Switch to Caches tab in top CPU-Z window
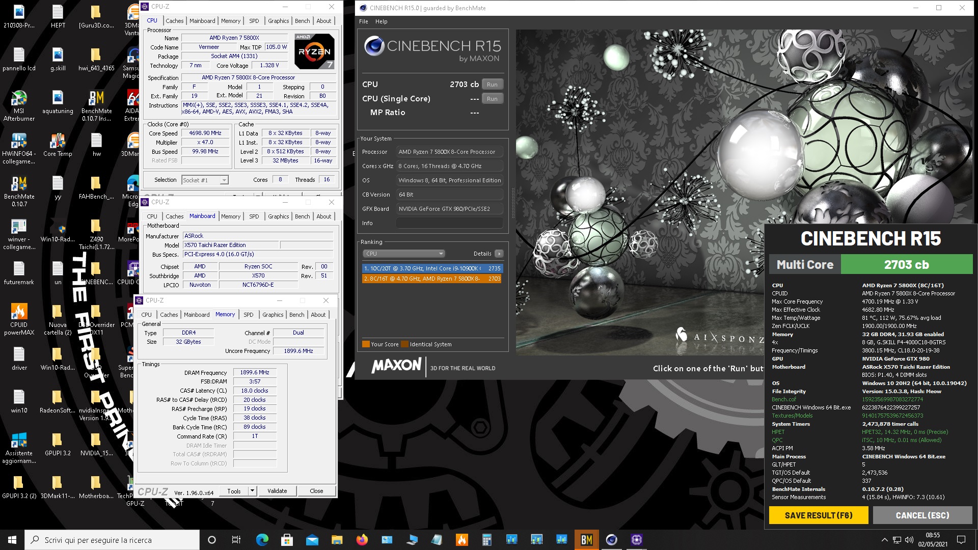This screenshot has width=978, height=550. (x=174, y=21)
